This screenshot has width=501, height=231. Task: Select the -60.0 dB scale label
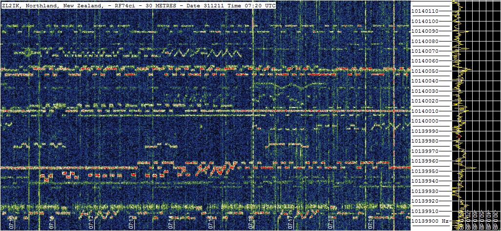click(475, 220)
